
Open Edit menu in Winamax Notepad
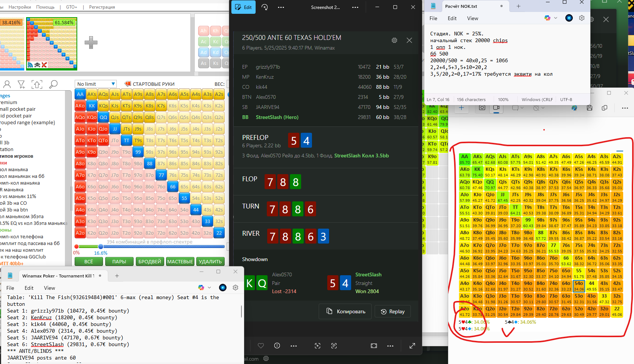point(29,288)
